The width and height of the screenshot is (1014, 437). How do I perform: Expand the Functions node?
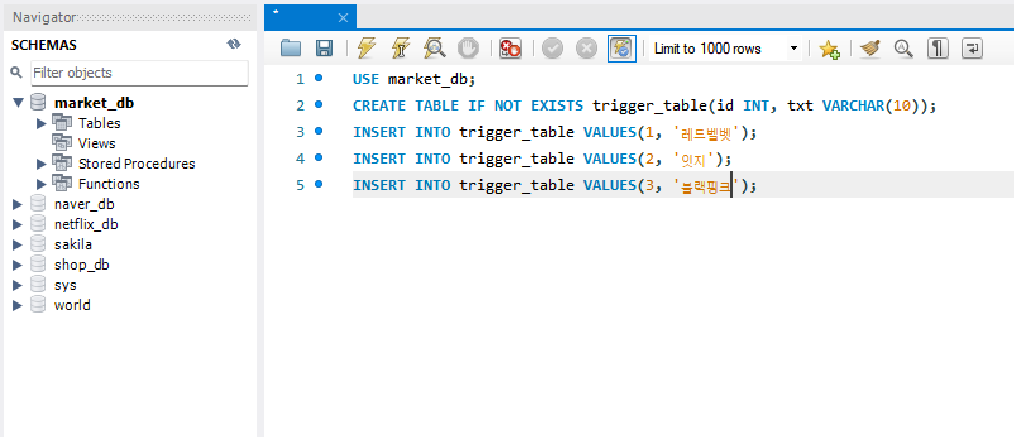(x=41, y=184)
